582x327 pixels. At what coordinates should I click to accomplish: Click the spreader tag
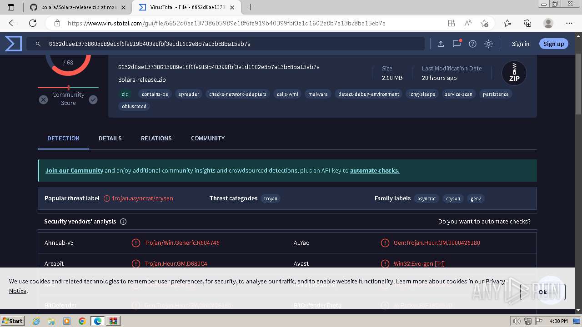[189, 94]
